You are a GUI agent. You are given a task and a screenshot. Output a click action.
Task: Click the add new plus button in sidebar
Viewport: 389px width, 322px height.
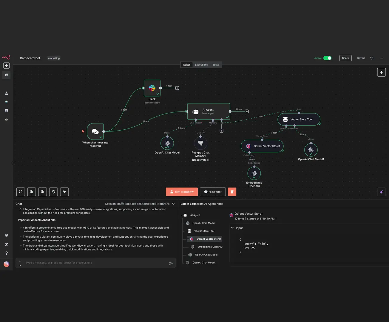pyautogui.click(x=6, y=66)
